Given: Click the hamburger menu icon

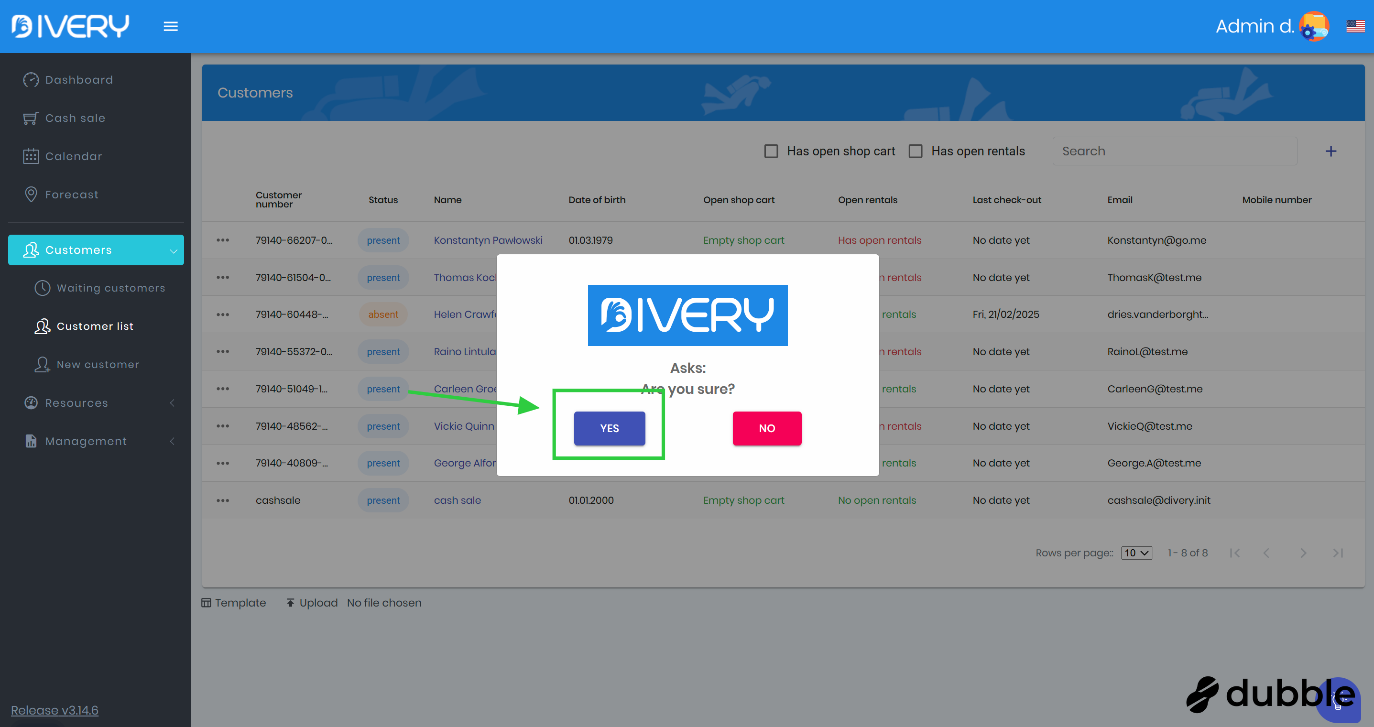Looking at the screenshot, I should point(170,26).
